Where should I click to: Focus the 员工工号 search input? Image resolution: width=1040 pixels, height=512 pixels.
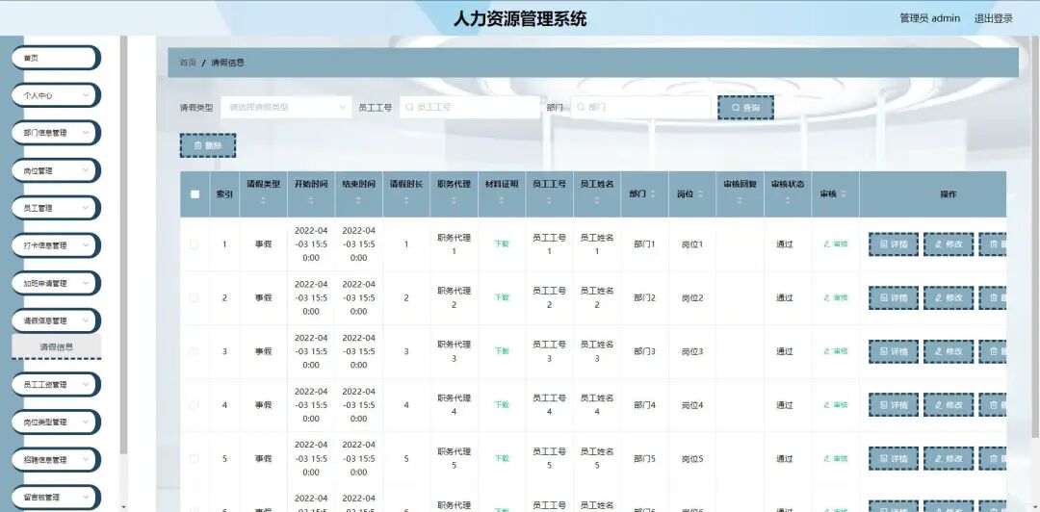click(x=470, y=108)
